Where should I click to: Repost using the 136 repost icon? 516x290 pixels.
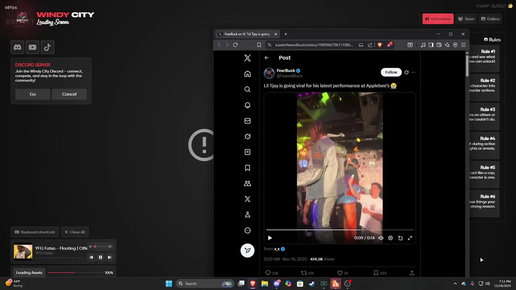(304, 273)
